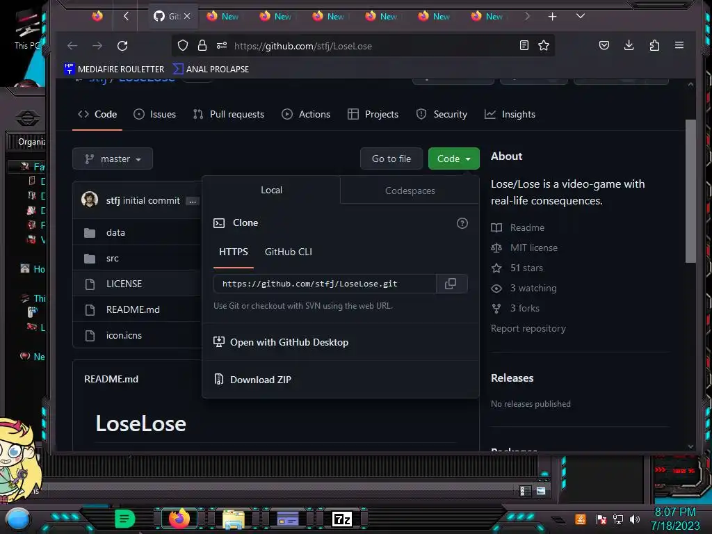Viewport: 712px width, 534px height.
Task: View the 3 forks link
Action: (515, 308)
